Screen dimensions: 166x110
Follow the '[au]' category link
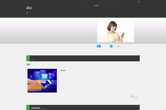(x=28, y=64)
